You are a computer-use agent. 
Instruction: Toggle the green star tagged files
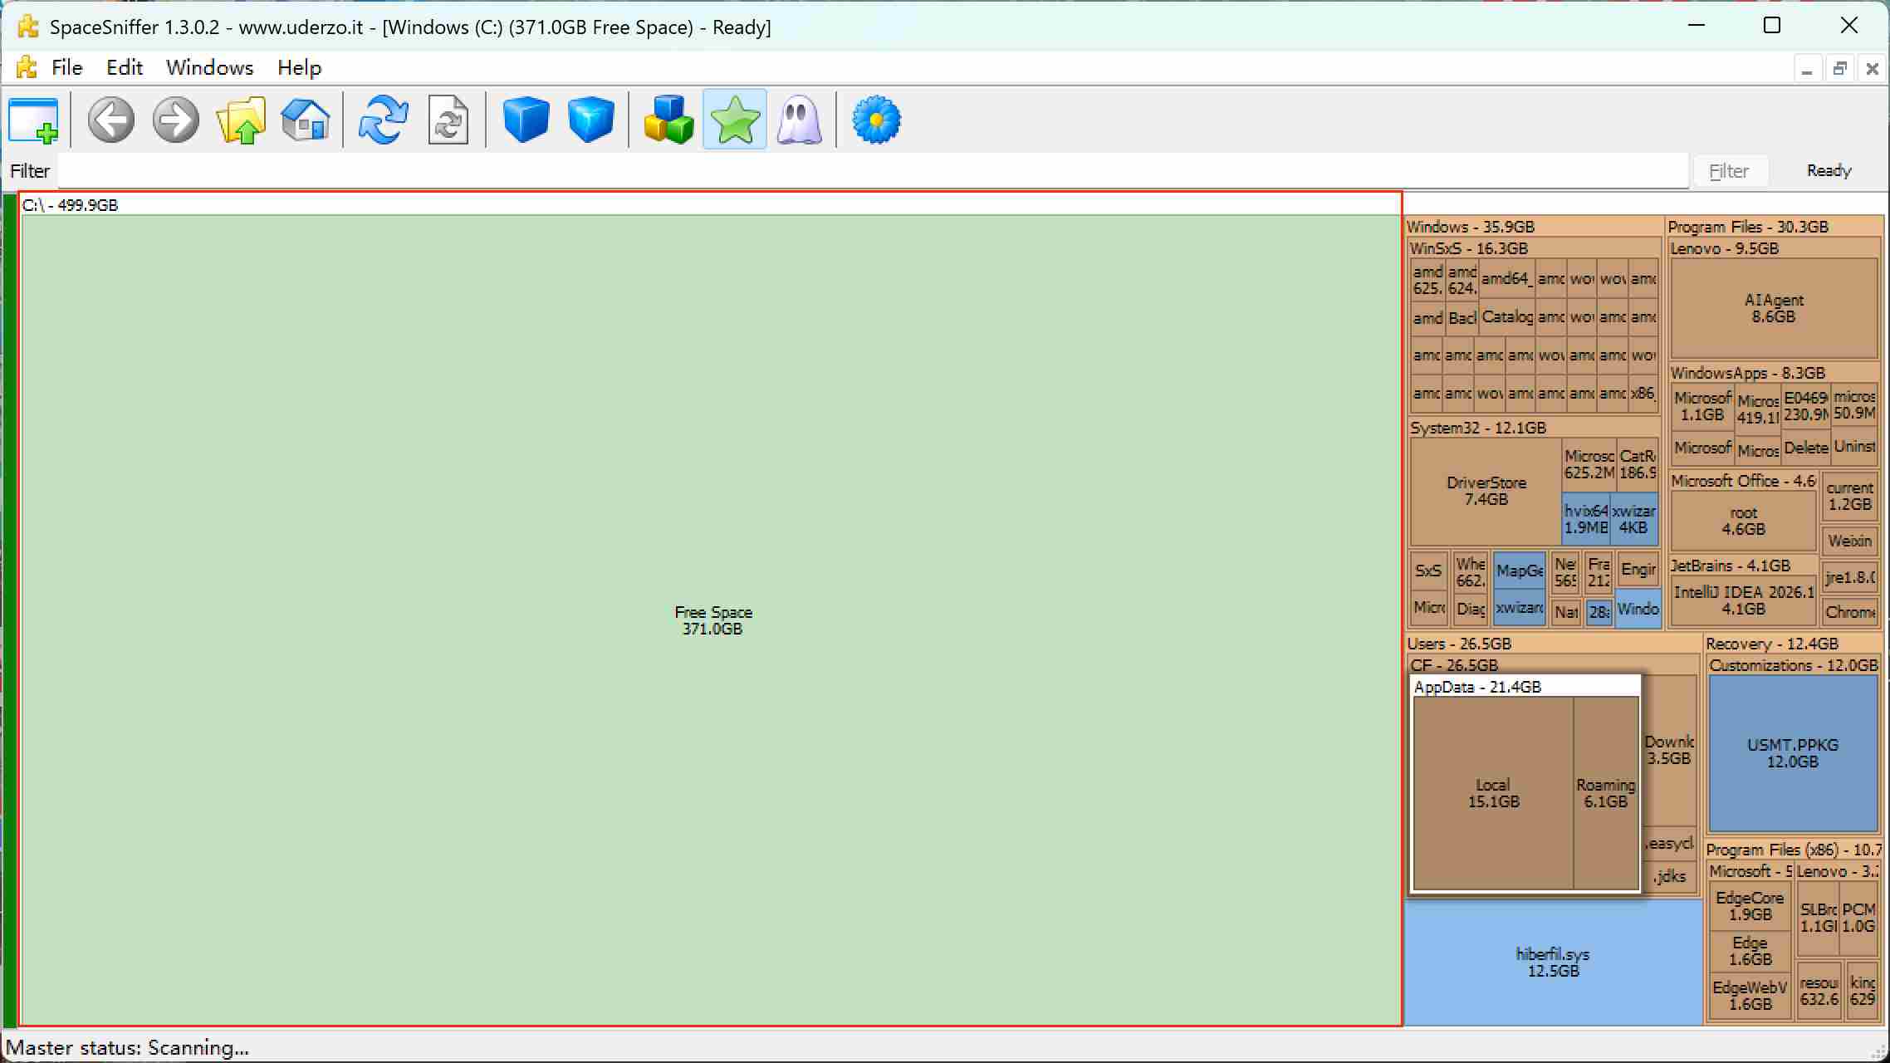tap(735, 120)
